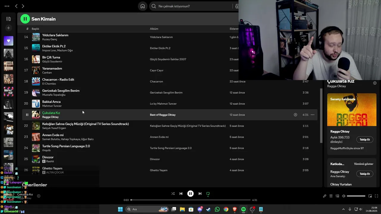Follow Ragga Oktay in the artist card

(x=365, y=139)
